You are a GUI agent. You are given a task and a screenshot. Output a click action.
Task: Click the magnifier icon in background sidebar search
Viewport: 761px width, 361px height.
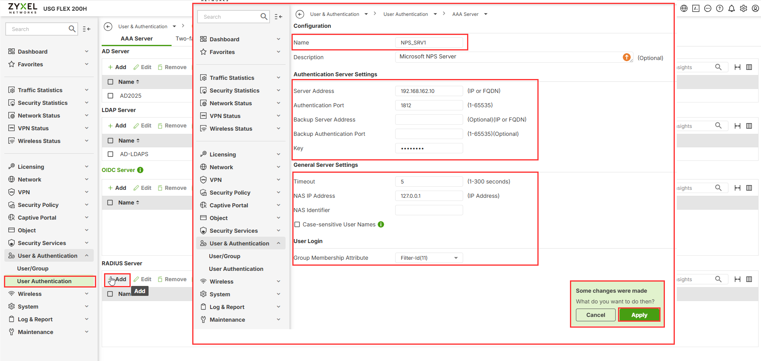point(72,29)
